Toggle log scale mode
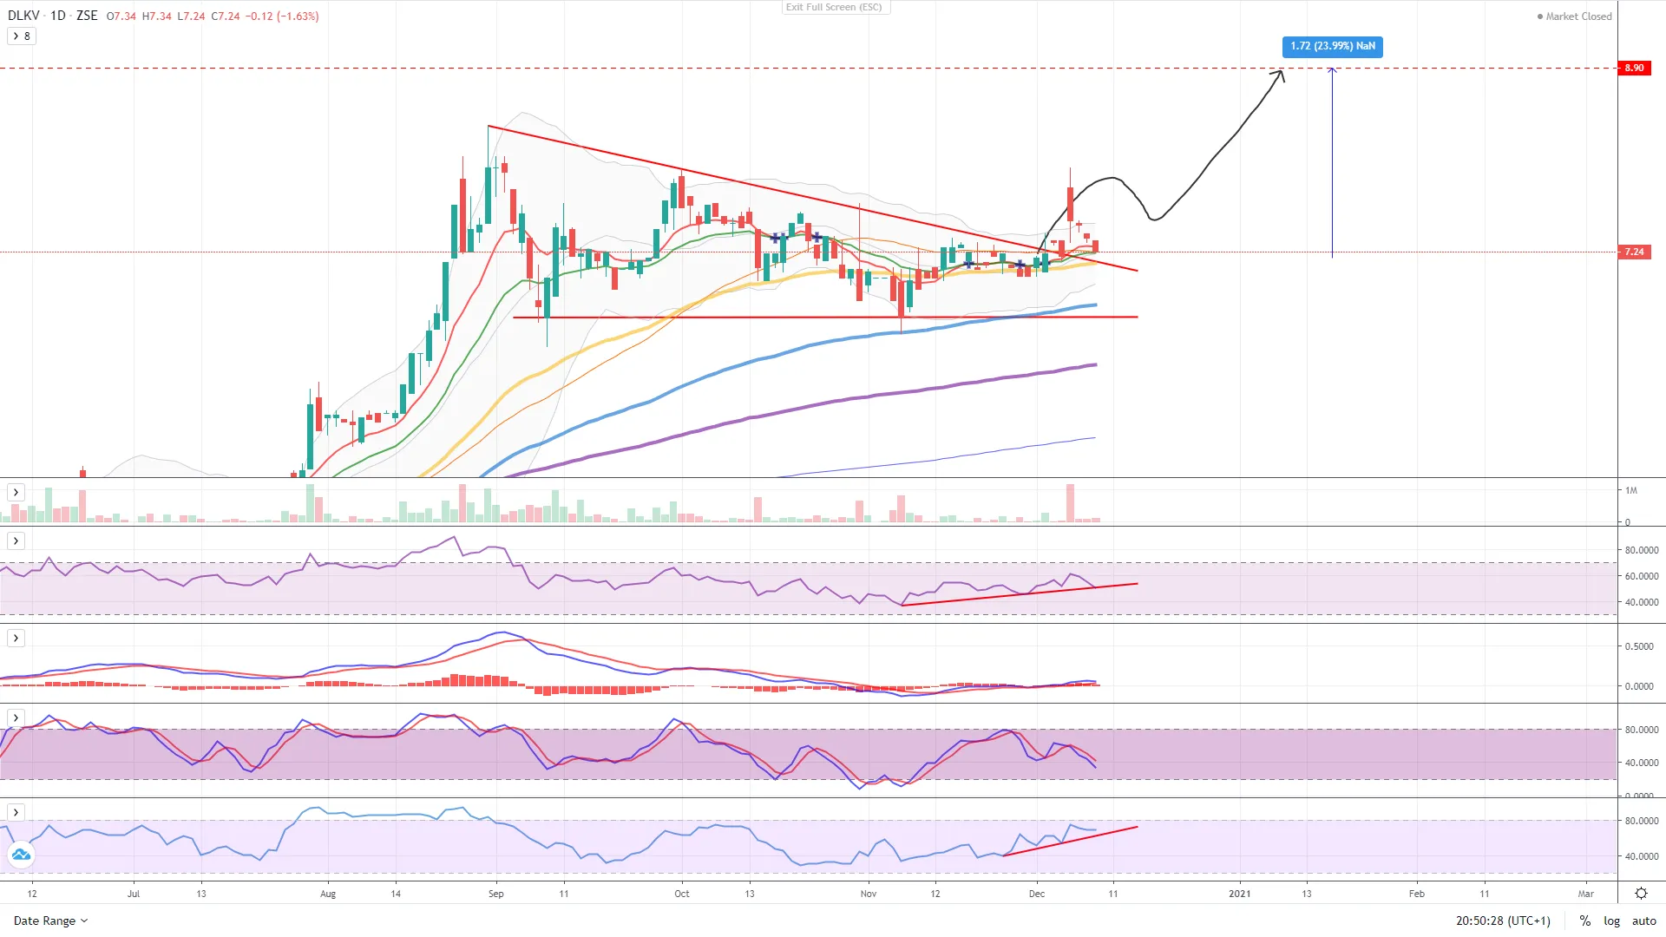1666x937 pixels. coord(1611,921)
